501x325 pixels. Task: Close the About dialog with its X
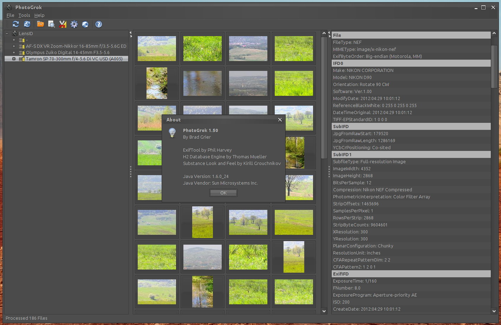click(280, 120)
